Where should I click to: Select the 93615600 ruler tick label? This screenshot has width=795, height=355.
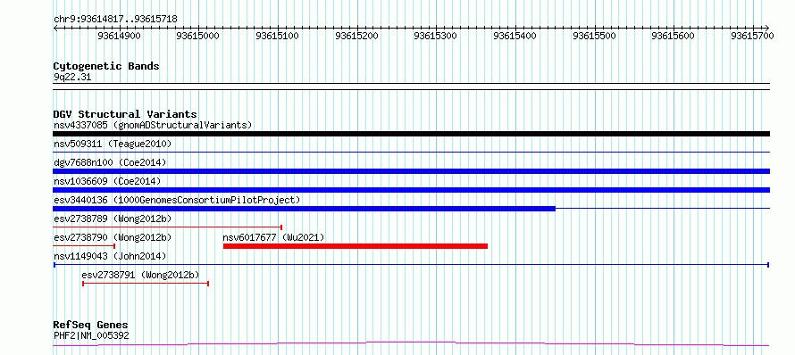pyautogui.click(x=673, y=36)
